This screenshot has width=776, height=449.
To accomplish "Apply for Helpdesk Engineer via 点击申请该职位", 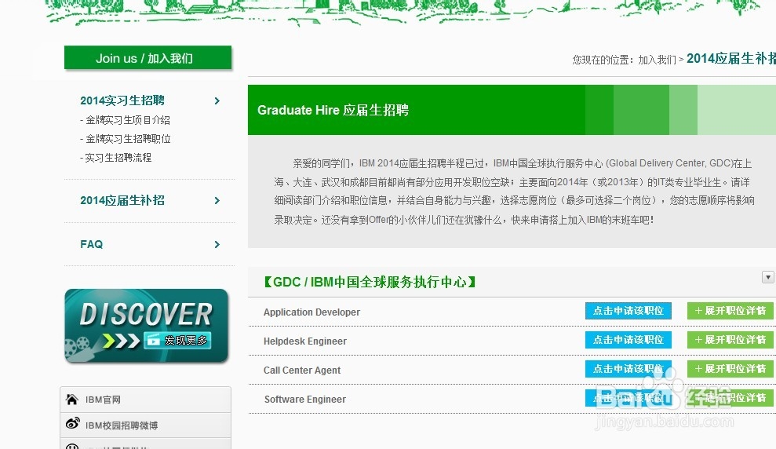I will pos(628,340).
